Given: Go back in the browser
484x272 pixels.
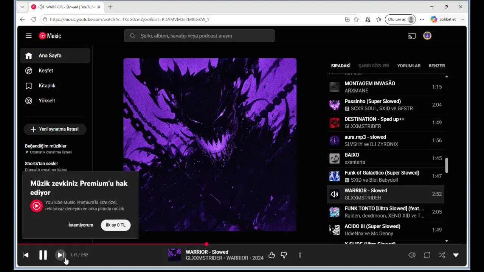Looking at the screenshot, I should (22, 19).
